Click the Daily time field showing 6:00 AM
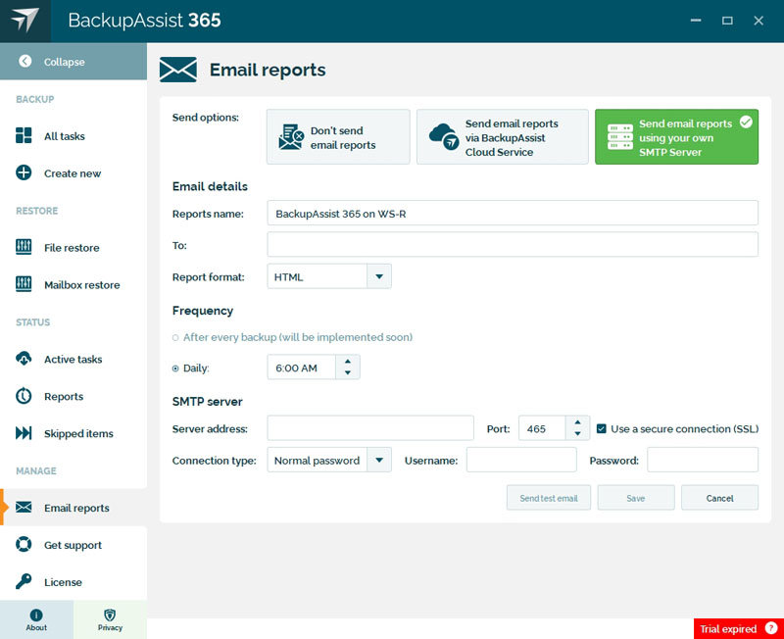Viewport: 784px width, 639px height. click(302, 368)
